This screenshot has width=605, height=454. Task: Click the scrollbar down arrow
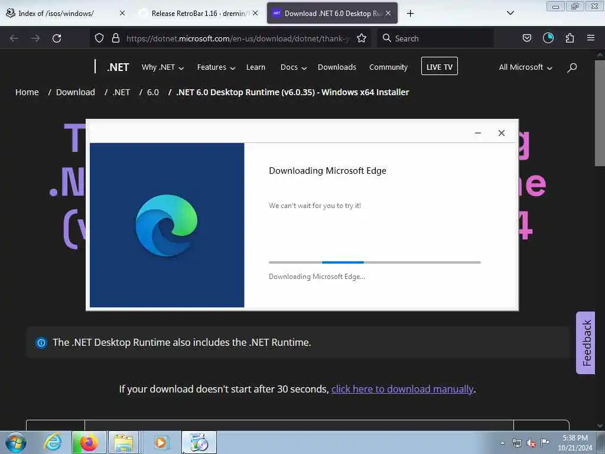(x=600, y=426)
